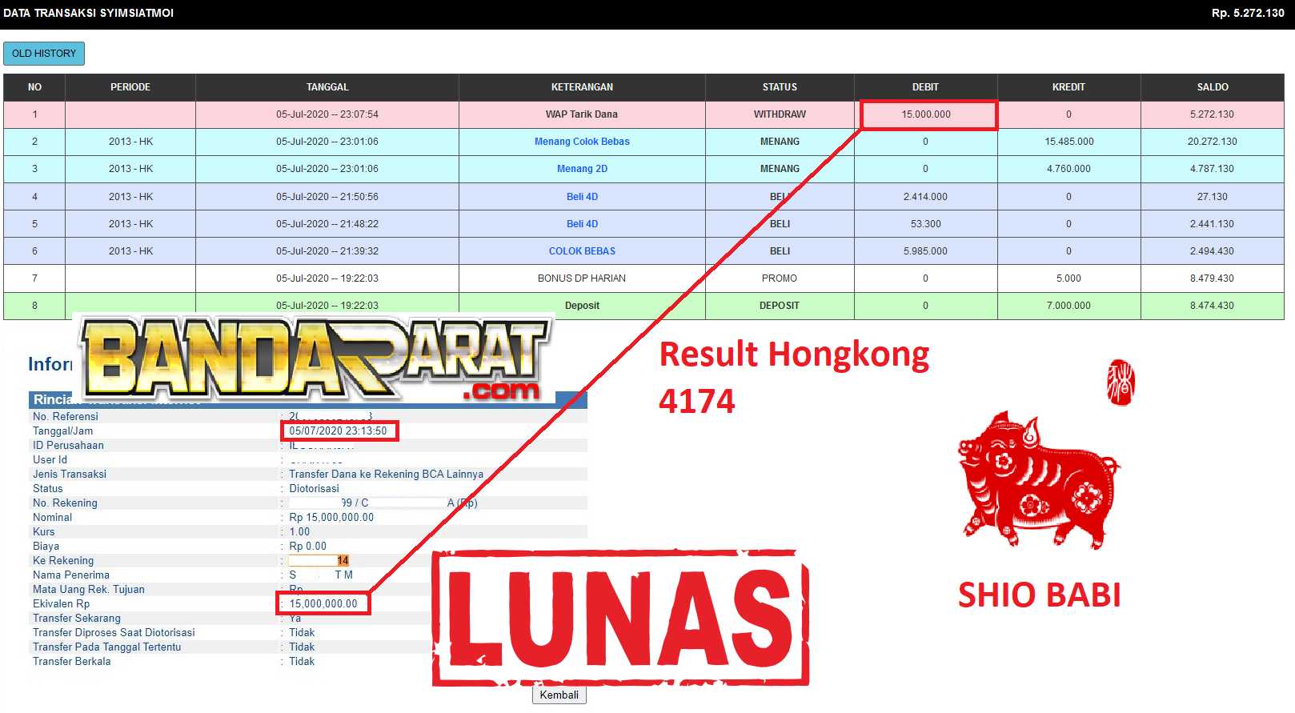1295x713 pixels.
Task: Open the Menang Colok Bebas link
Action: click(x=582, y=142)
